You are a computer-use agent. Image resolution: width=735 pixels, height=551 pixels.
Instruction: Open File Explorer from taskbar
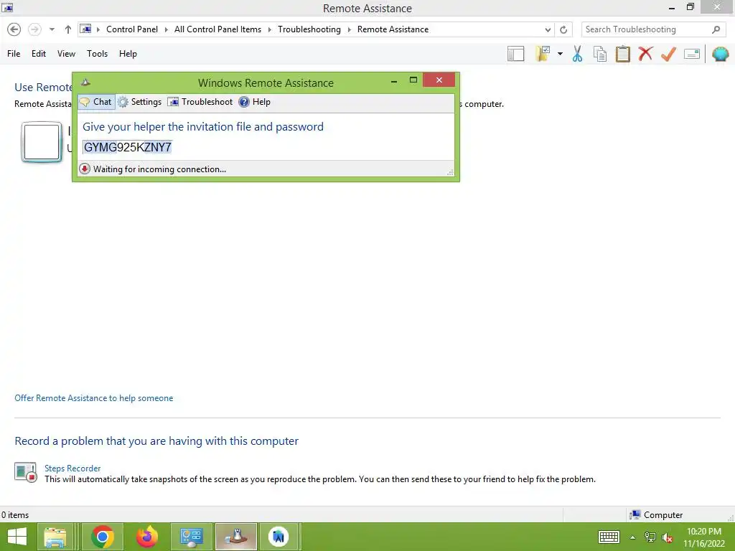(x=55, y=537)
